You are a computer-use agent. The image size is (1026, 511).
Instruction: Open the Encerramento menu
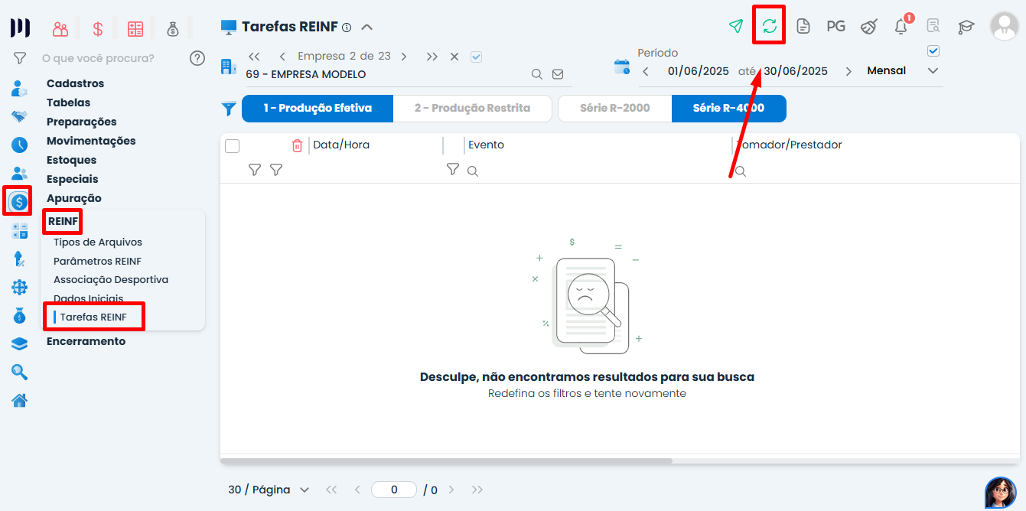click(x=86, y=341)
